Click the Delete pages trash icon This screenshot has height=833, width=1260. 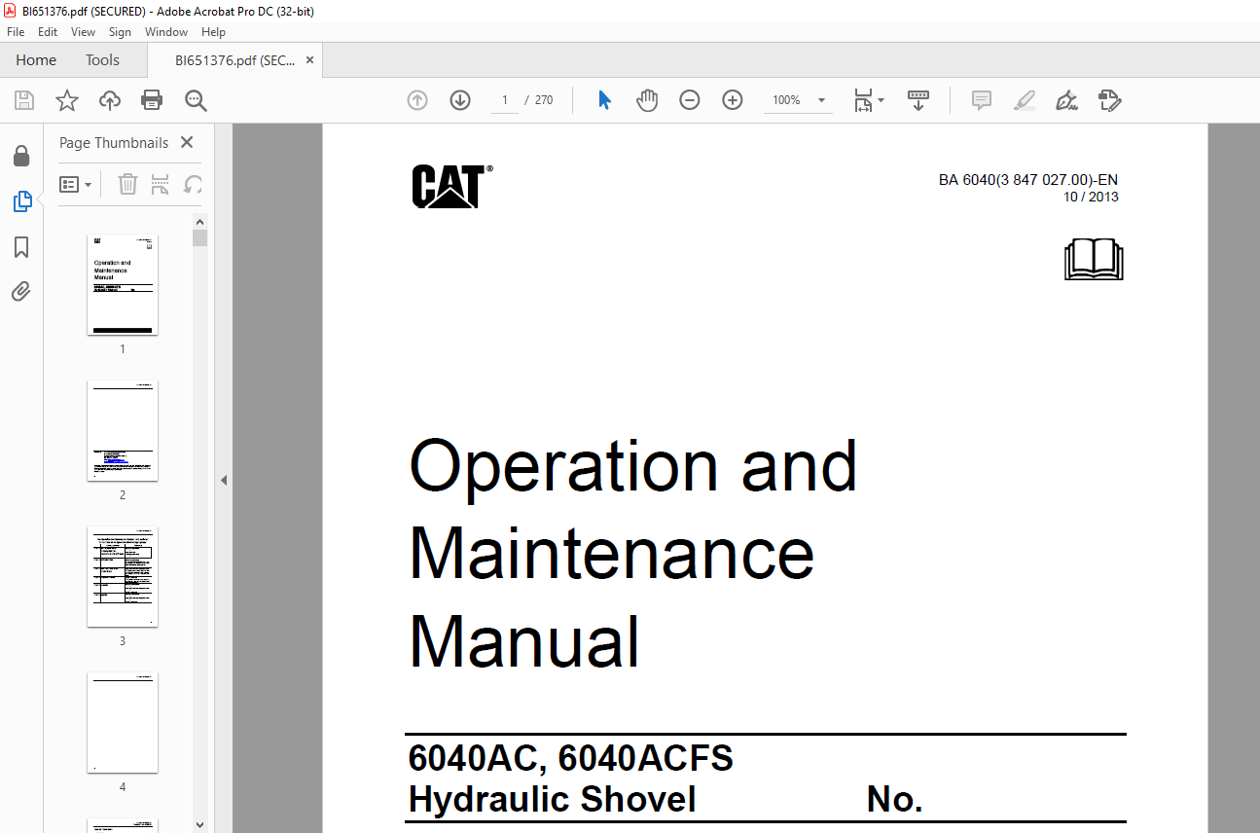pos(127,184)
